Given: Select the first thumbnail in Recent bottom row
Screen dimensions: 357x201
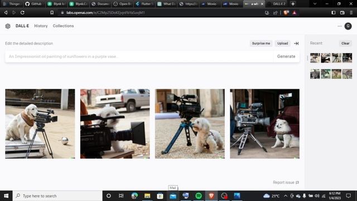Looking at the screenshot, I should coord(315,74).
